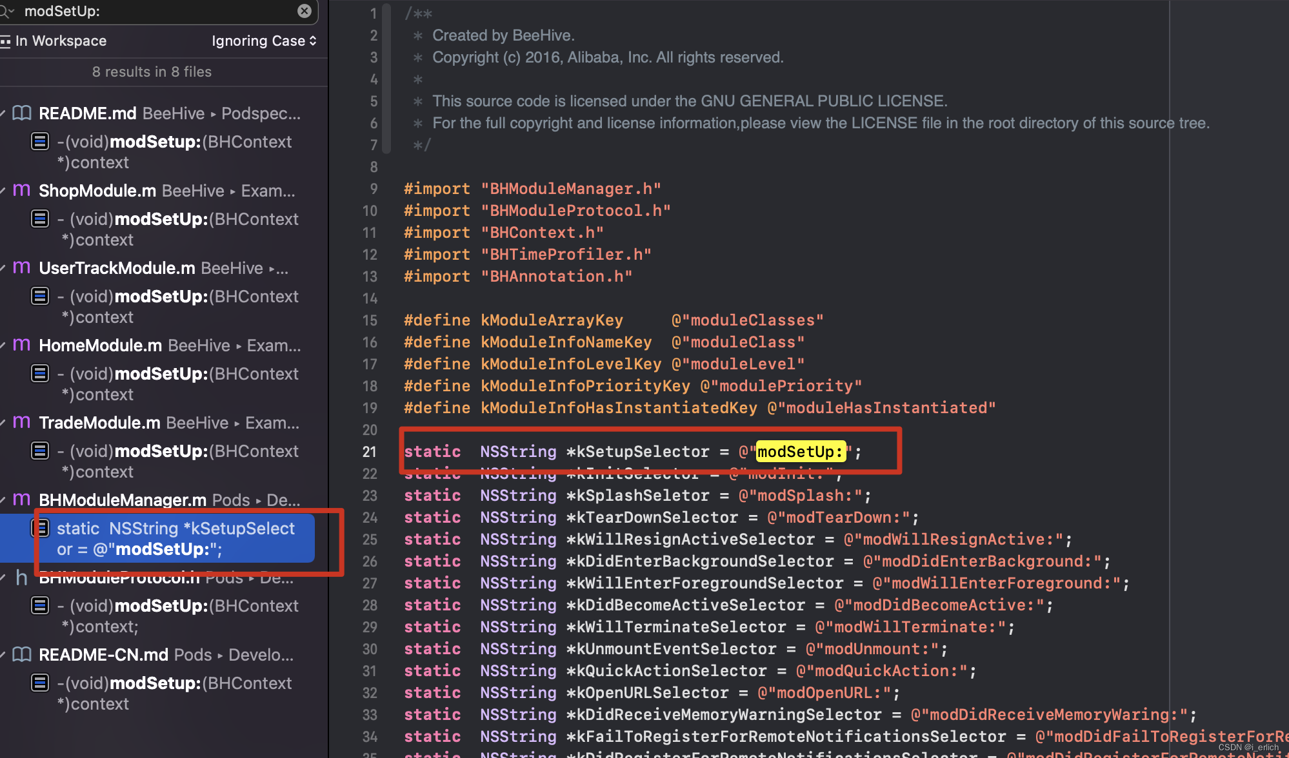Select modSetUp result ending in context;

click(178, 616)
